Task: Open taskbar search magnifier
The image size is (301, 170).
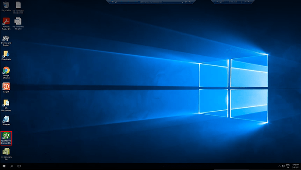Action: coord(12,166)
